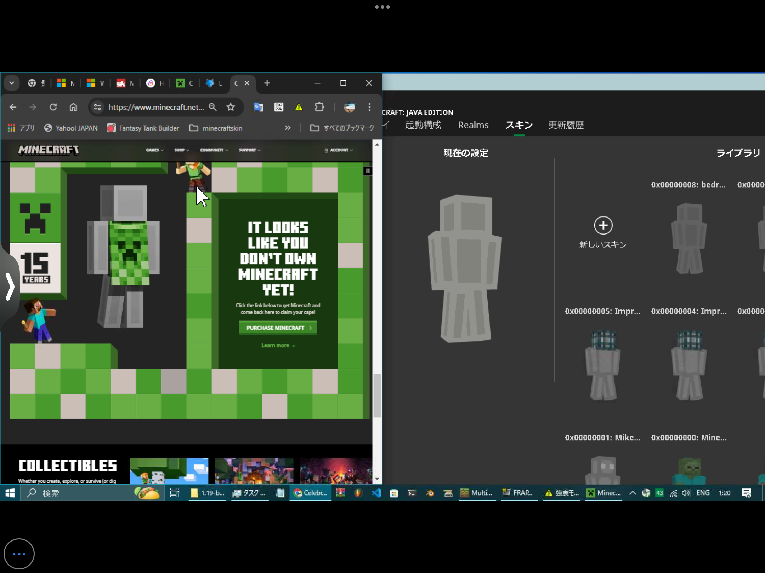Pause the carousel animation
This screenshot has width=765, height=573.
(368, 171)
